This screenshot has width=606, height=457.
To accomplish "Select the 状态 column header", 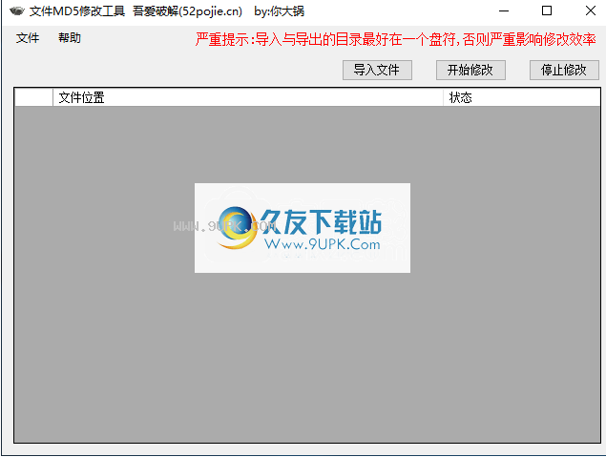I will [522, 97].
